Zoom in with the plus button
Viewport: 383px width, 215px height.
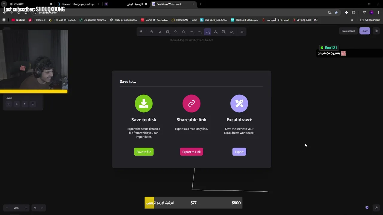point(26,208)
